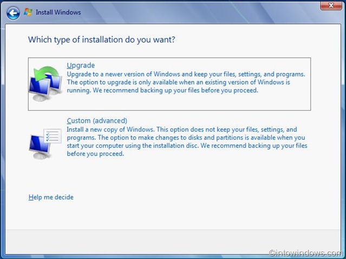This screenshot has height=259, width=346.
Task: Go back using the blue arrow button
Action: (13, 13)
